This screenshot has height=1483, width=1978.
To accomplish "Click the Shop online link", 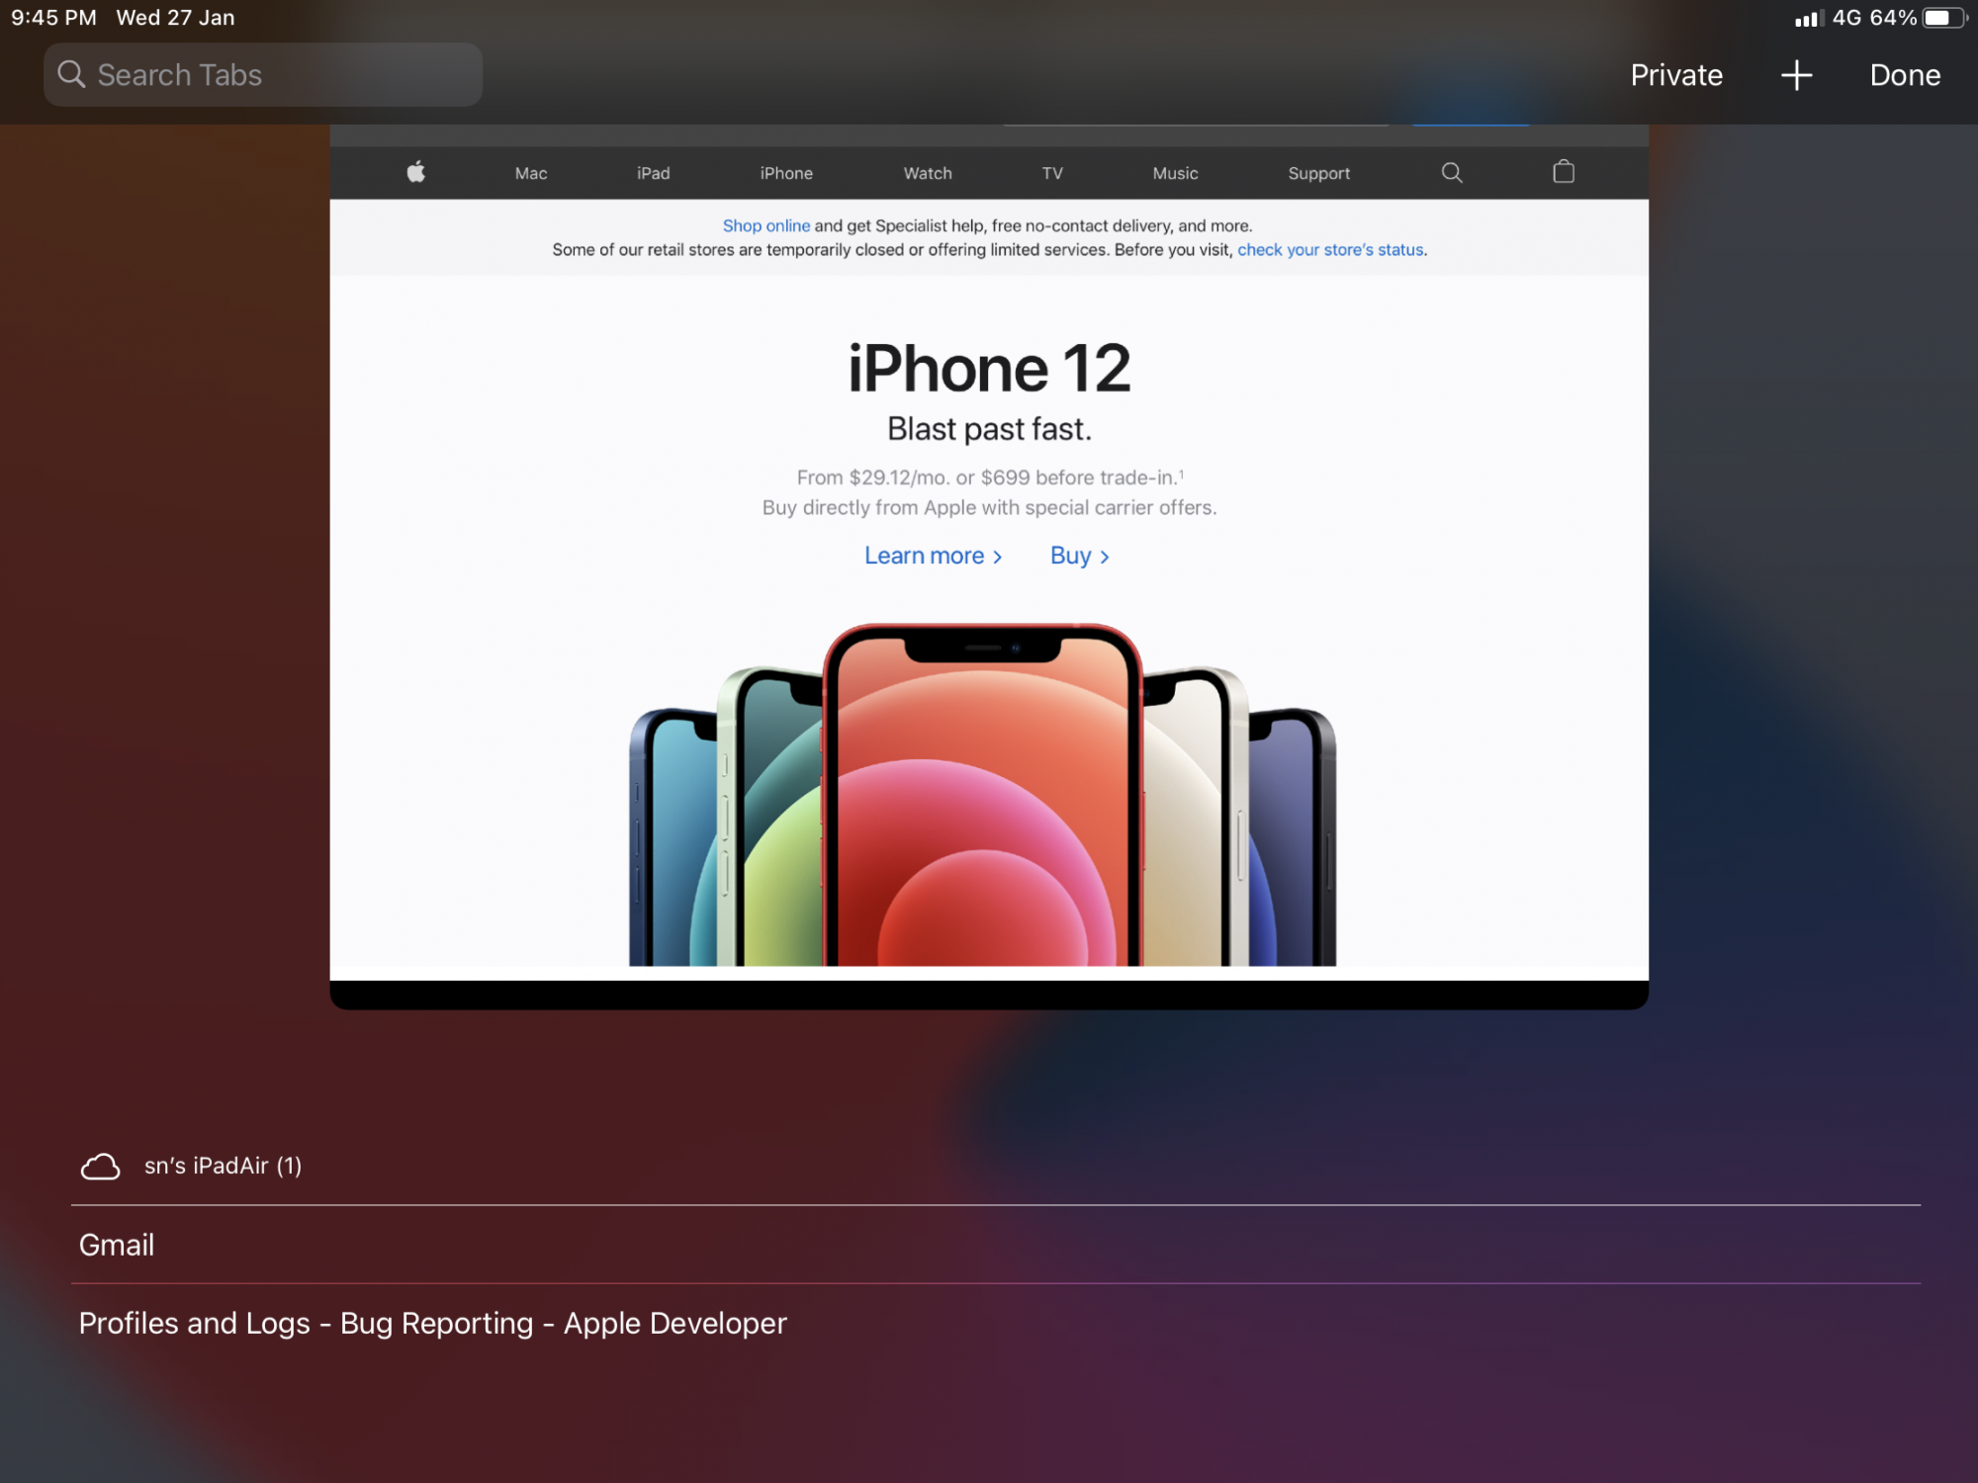I will [x=765, y=225].
